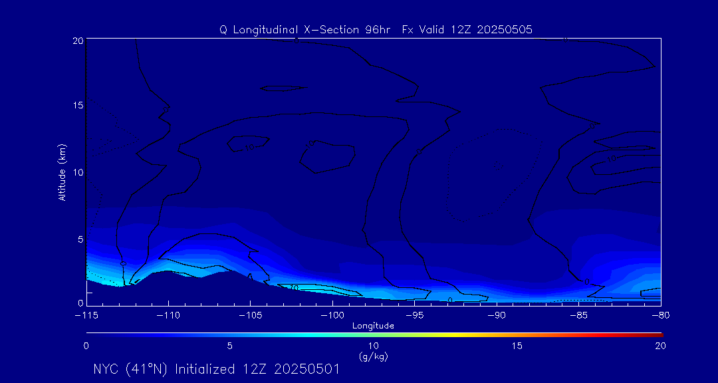Screen dimensions: 718x383
Task: Select the 5 km altitude tick label
Action: 78,238
